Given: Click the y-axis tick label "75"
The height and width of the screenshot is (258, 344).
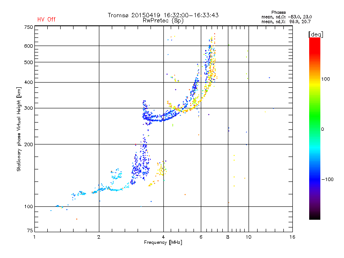Looking at the screenshot, I should 30,230.
